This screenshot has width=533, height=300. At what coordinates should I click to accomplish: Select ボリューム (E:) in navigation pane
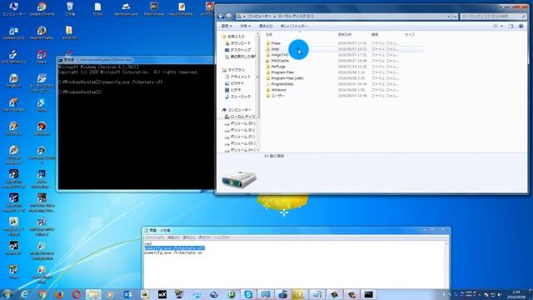coord(242,130)
